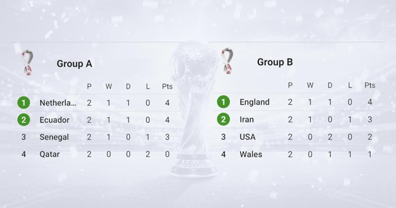The image size is (396, 208).
Task: Open the Group A heading
Action: coord(74,64)
